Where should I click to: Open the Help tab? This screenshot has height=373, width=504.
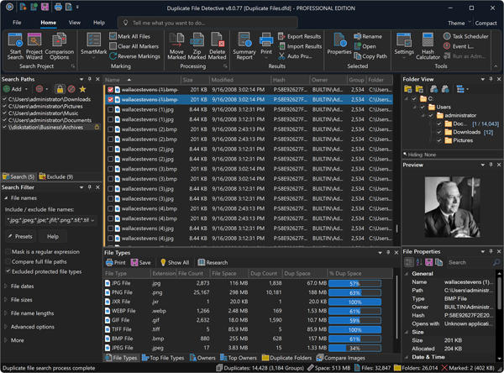pos(99,23)
